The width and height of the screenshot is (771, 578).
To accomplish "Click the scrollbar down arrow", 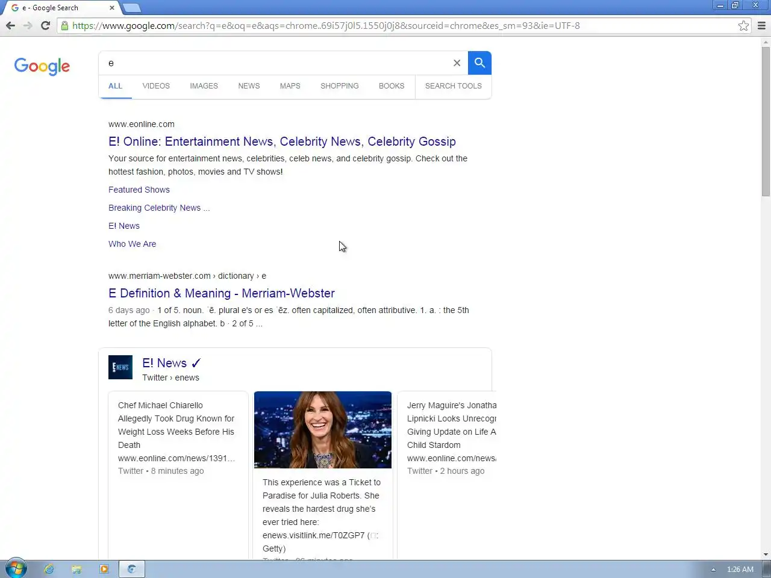I will (x=766, y=555).
